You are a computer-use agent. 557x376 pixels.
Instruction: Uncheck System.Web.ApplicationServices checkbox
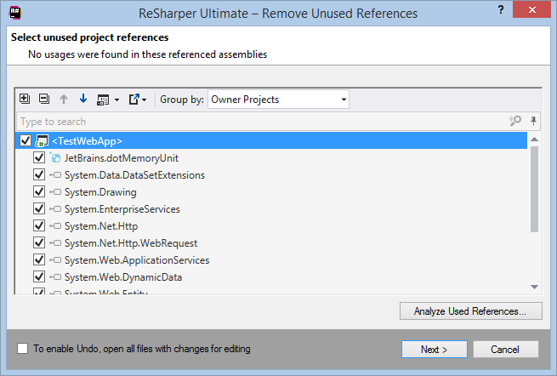pyautogui.click(x=39, y=259)
